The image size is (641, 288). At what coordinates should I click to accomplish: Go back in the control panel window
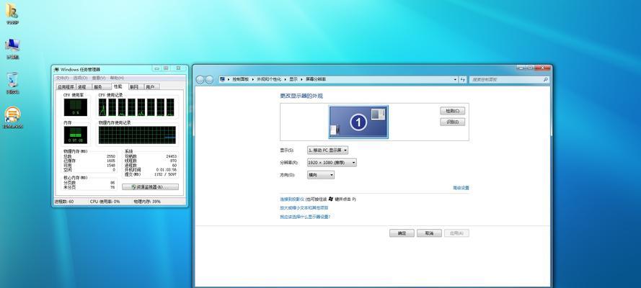[x=200, y=79]
